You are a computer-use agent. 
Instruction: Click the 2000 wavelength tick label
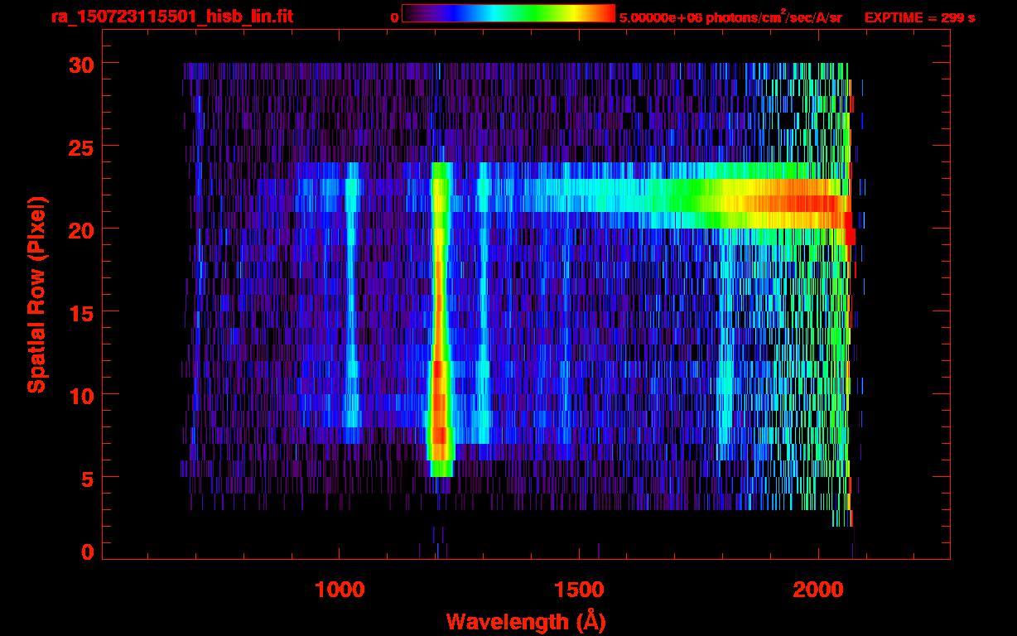pos(817,589)
